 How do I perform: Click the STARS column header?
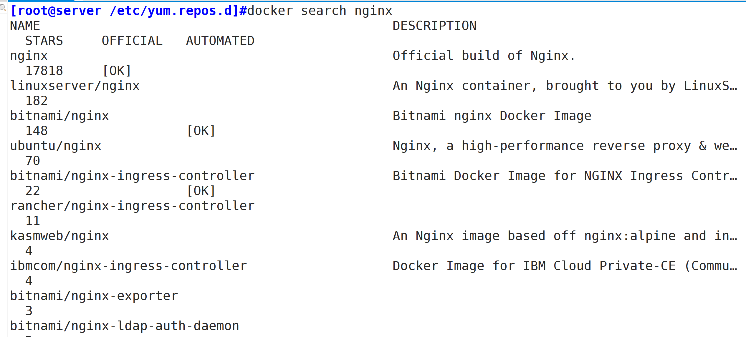click(44, 41)
